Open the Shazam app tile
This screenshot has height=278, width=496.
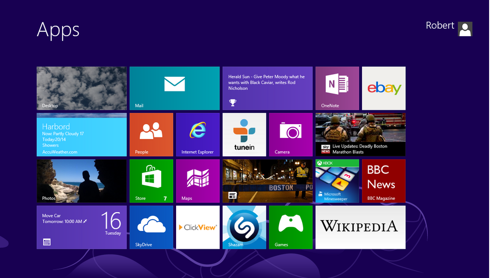244,227
